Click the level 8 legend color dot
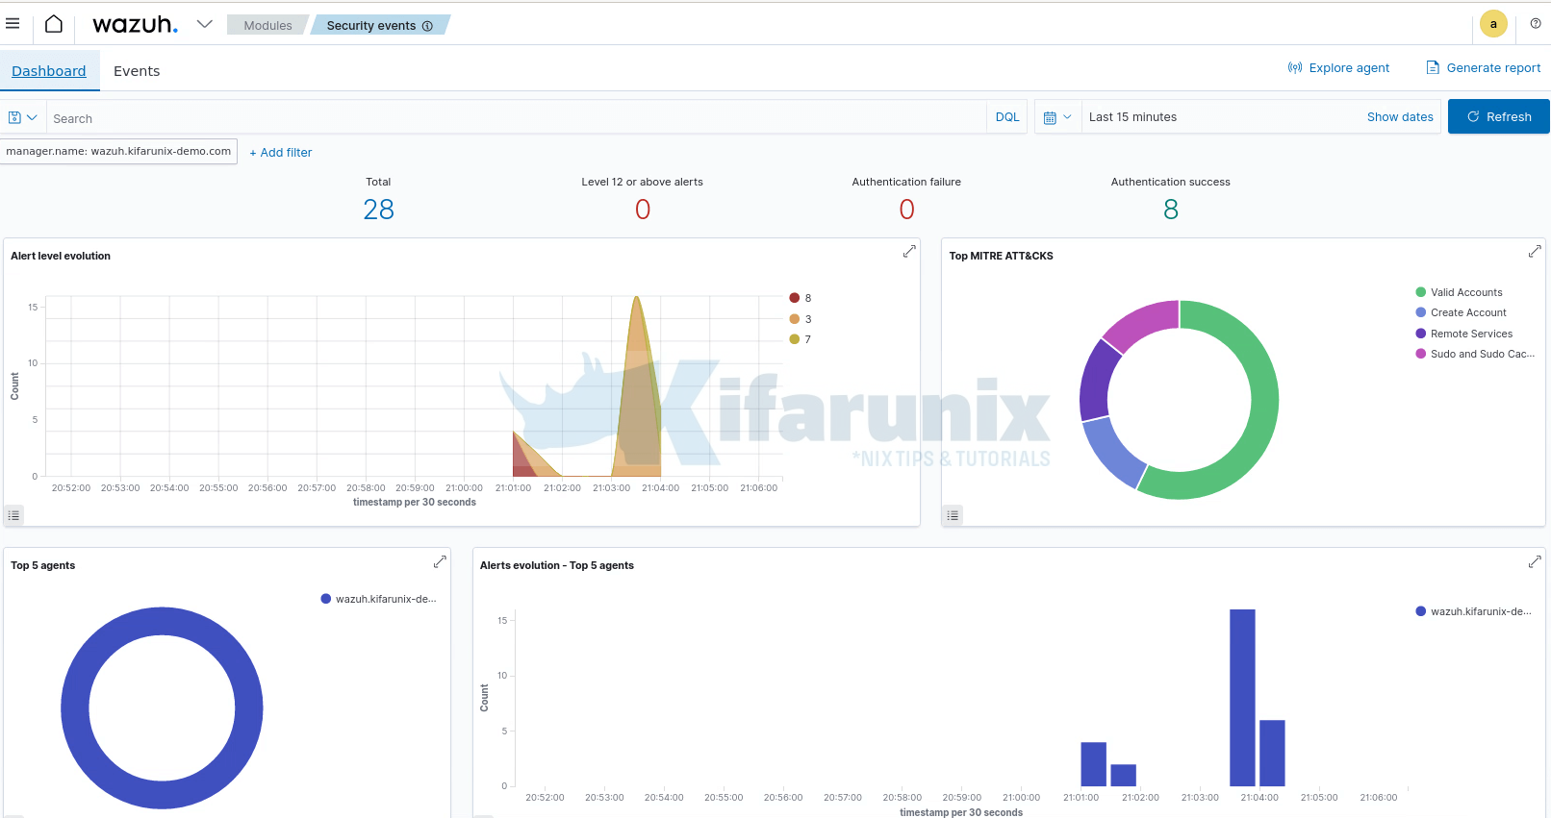1551x818 pixels. tap(795, 298)
